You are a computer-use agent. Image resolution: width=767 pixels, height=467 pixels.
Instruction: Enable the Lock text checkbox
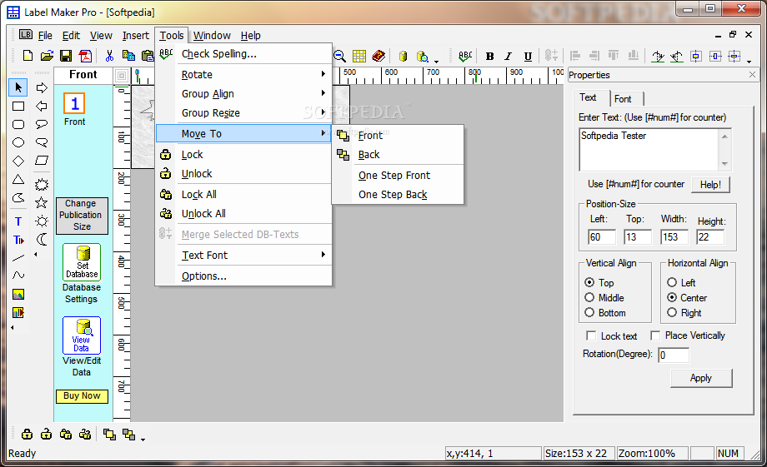pyautogui.click(x=591, y=335)
